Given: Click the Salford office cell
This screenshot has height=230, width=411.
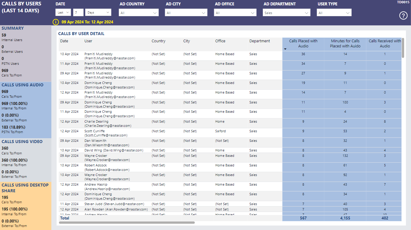Looking at the screenshot, I should tap(220, 131).
